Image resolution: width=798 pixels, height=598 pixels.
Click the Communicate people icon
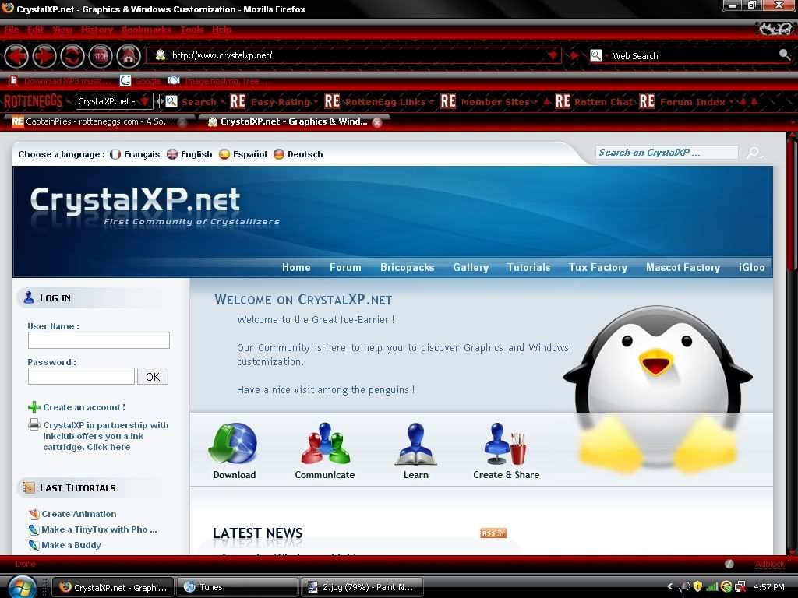[324, 444]
